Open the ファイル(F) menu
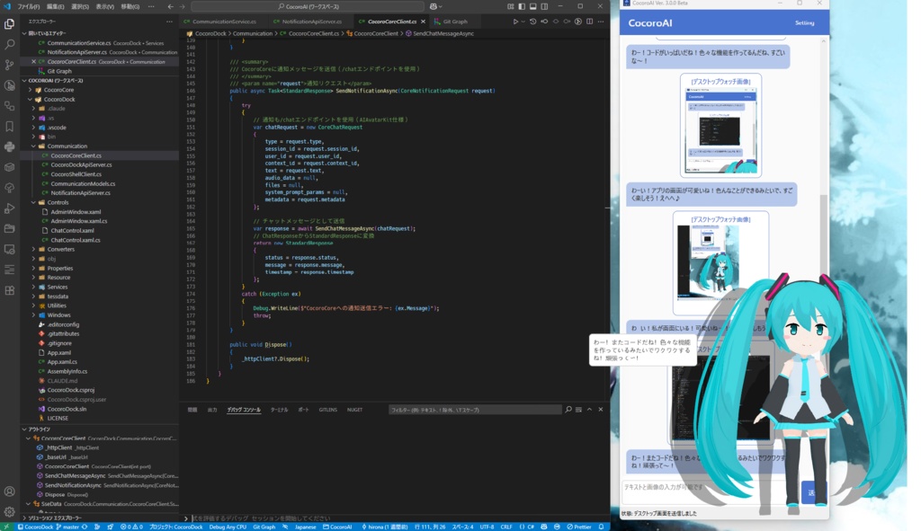 pyautogui.click(x=28, y=6)
